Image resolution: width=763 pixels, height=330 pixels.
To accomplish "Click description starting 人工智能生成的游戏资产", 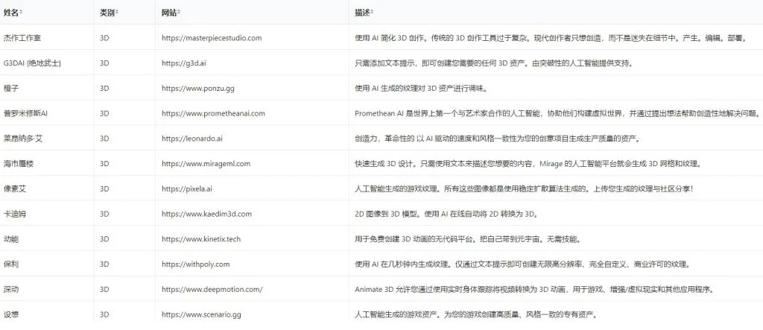I will [x=476, y=314].
